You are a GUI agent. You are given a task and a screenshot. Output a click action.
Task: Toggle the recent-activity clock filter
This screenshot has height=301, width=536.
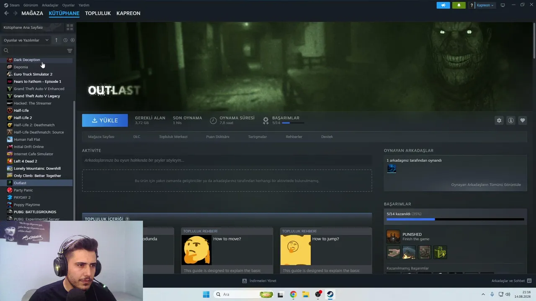click(65, 40)
